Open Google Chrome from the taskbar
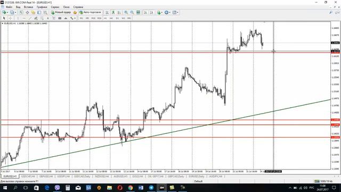The width and height of the screenshot is (341, 192). tap(130, 188)
